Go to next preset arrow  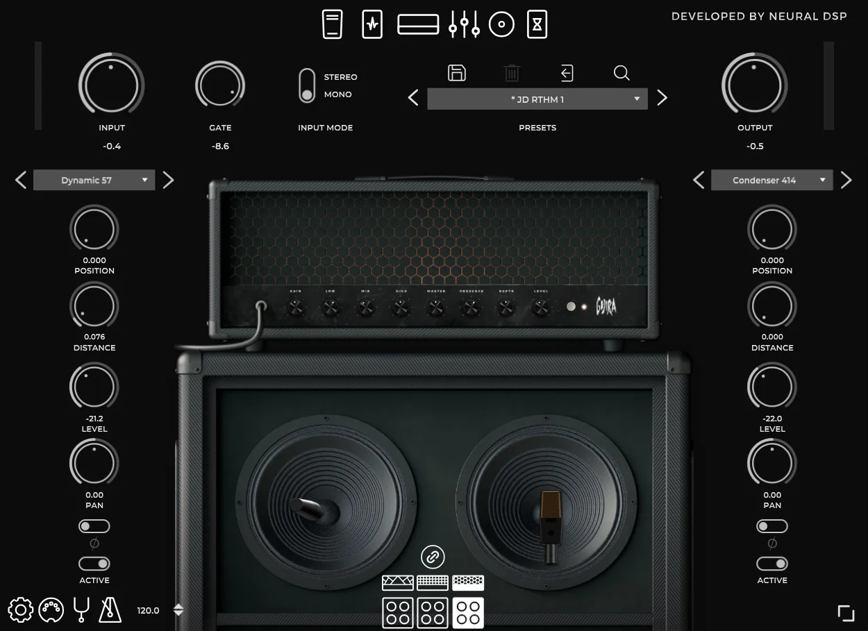click(x=662, y=98)
